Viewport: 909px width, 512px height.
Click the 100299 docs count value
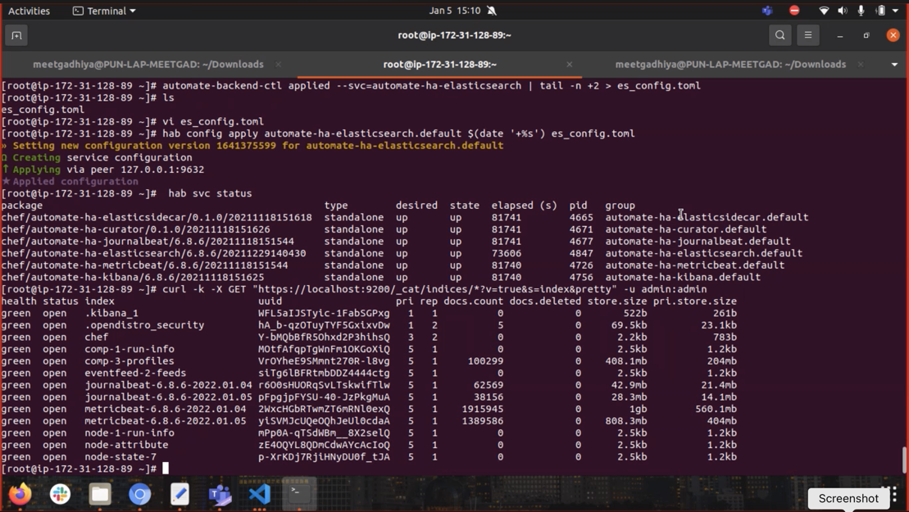click(x=485, y=361)
